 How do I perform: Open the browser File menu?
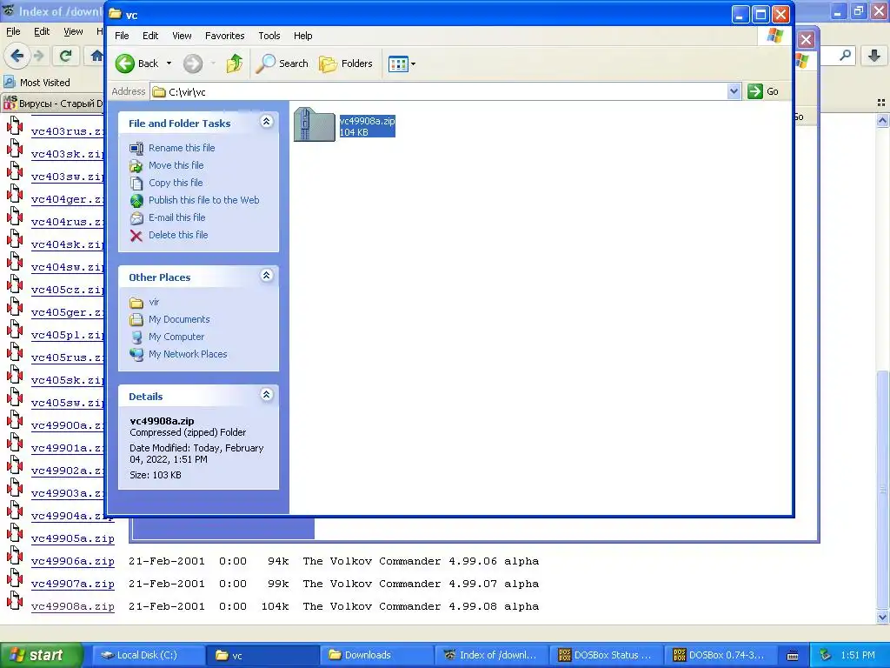coord(13,32)
